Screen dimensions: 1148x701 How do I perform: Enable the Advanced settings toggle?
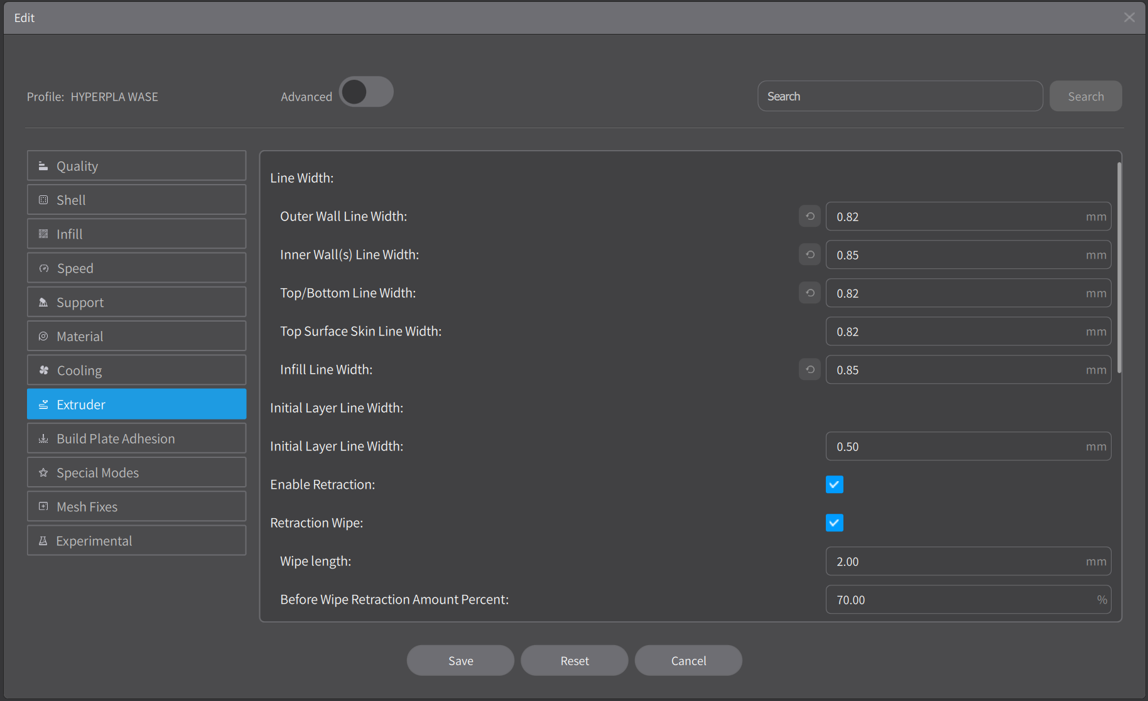coord(366,92)
